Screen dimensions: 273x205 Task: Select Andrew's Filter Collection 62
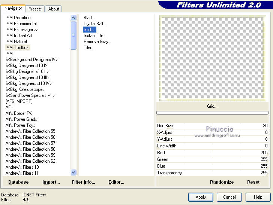(30, 161)
